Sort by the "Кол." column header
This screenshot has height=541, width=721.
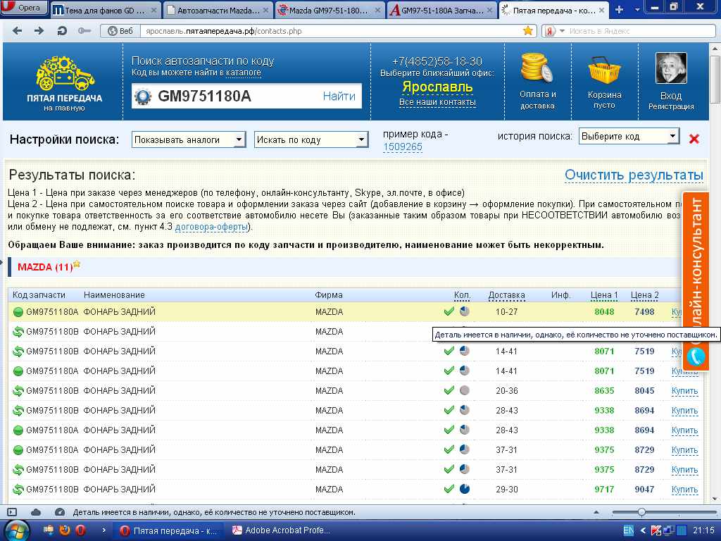[x=462, y=295]
